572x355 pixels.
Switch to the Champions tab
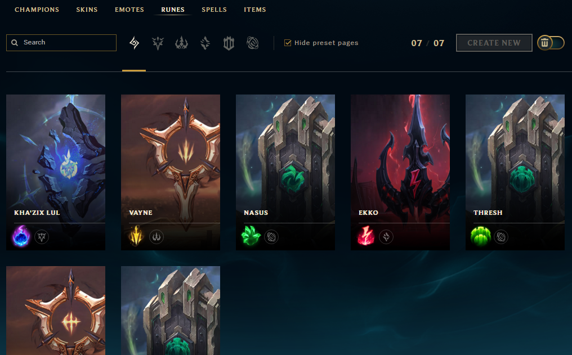[37, 10]
